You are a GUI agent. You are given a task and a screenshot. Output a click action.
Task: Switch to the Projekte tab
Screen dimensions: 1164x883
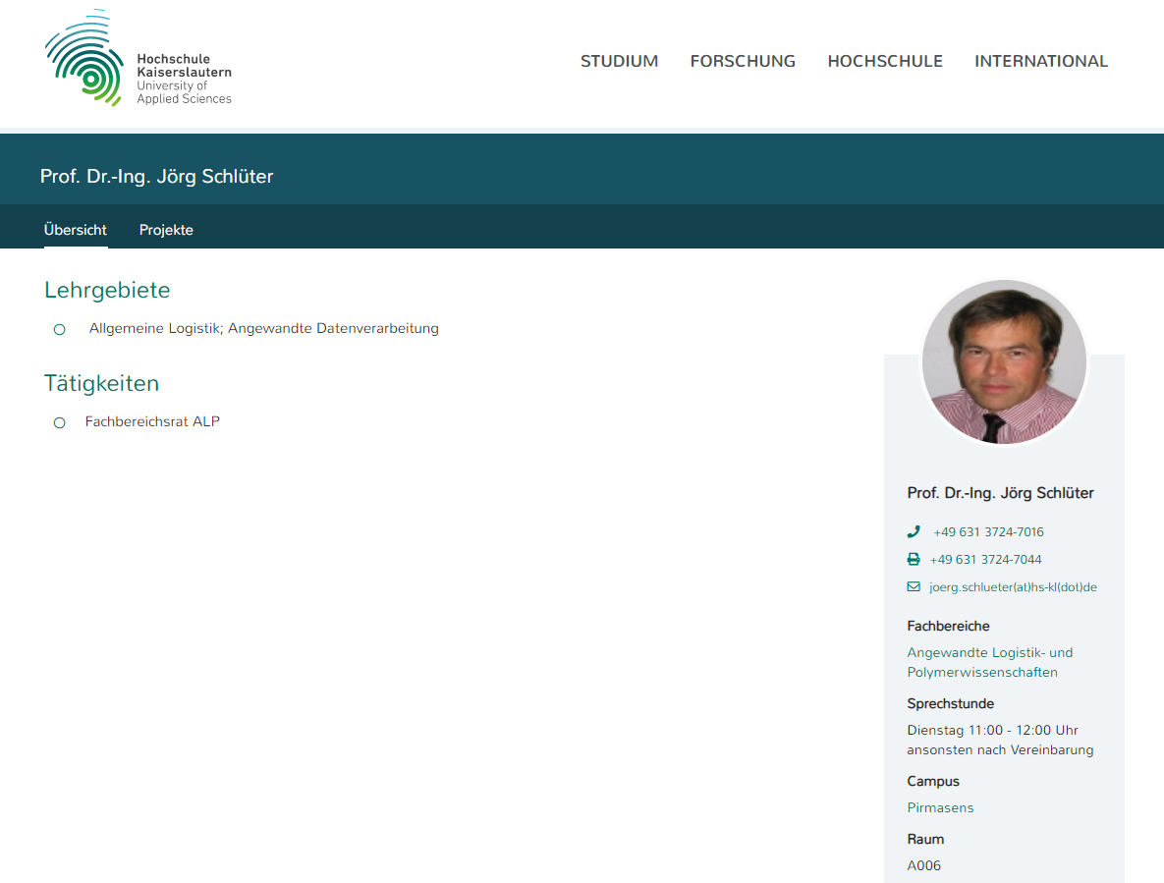[166, 230]
